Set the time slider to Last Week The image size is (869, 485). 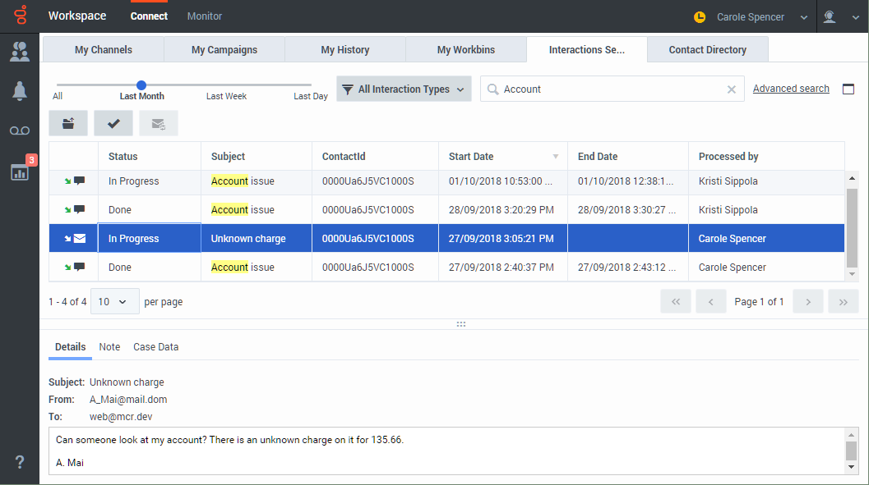(x=226, y=85)
